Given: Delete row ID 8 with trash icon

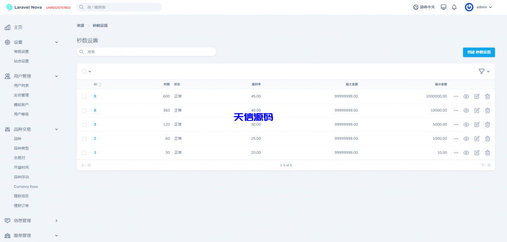Looking at the screenshot, I should coord(488,110).
